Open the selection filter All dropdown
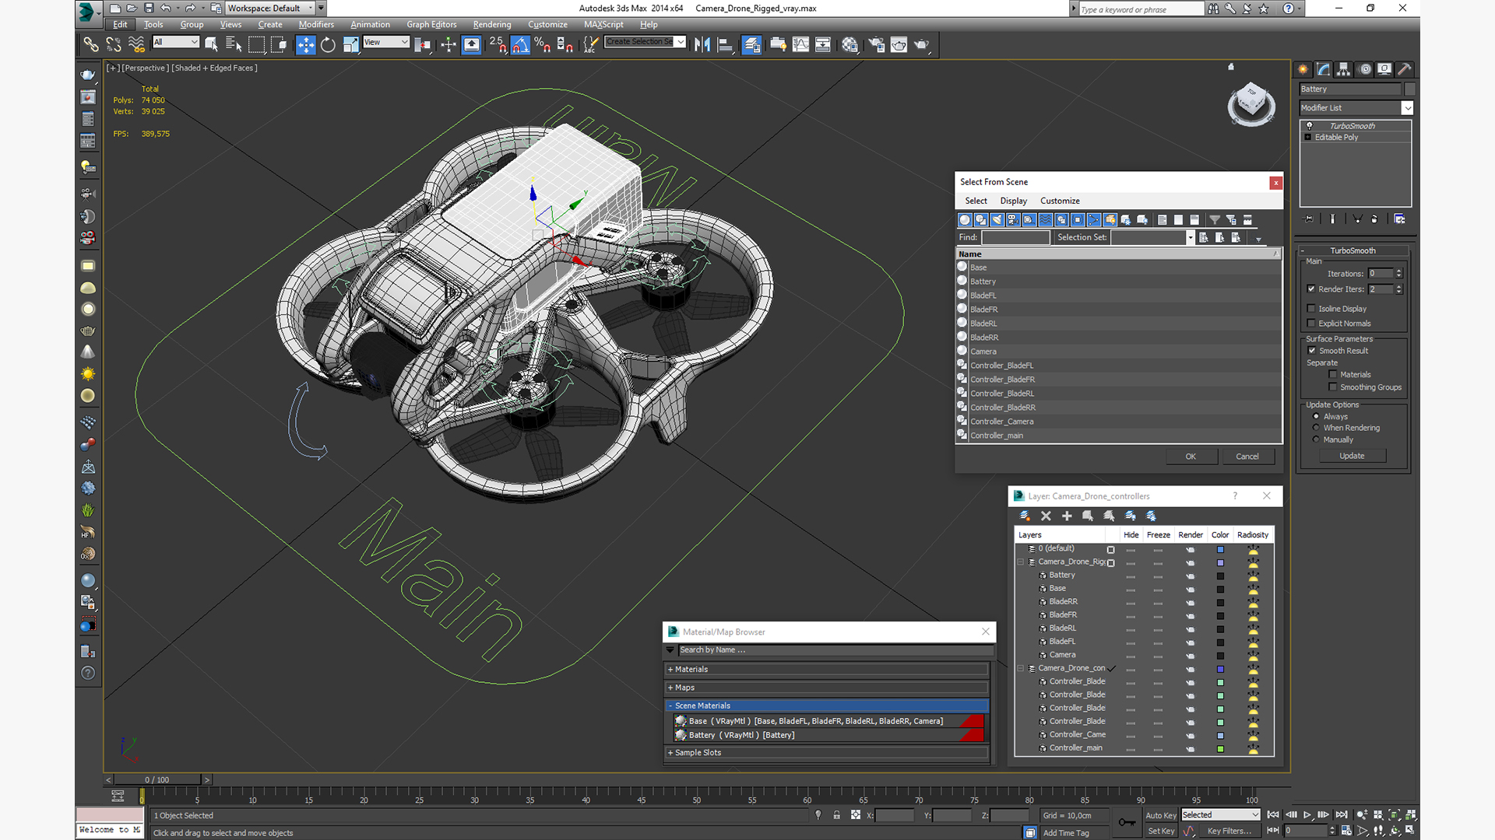 coord(176,42)
